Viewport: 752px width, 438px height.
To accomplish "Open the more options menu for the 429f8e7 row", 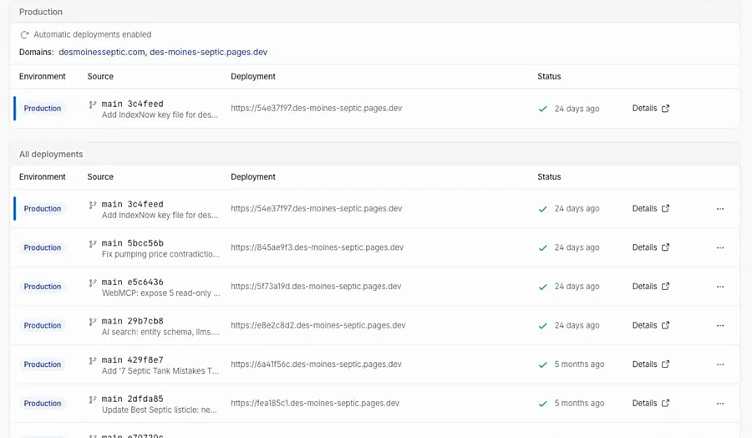I will pos(720,364).
